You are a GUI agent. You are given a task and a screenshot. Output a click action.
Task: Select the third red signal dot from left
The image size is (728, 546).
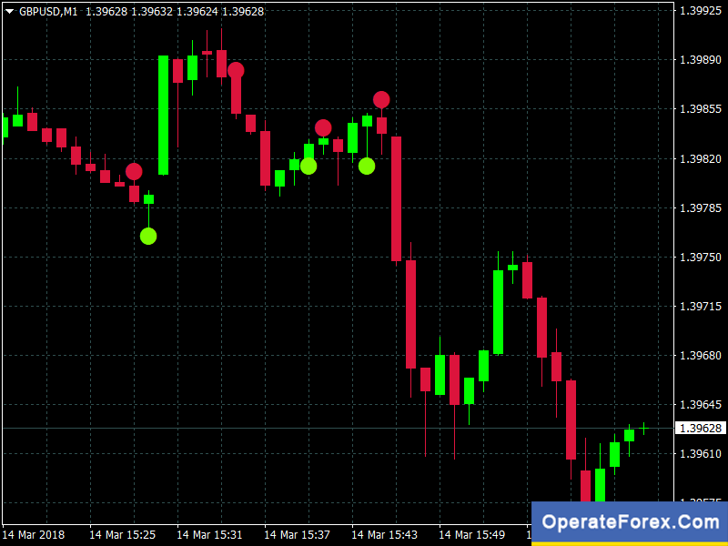(x=323, y=127)
